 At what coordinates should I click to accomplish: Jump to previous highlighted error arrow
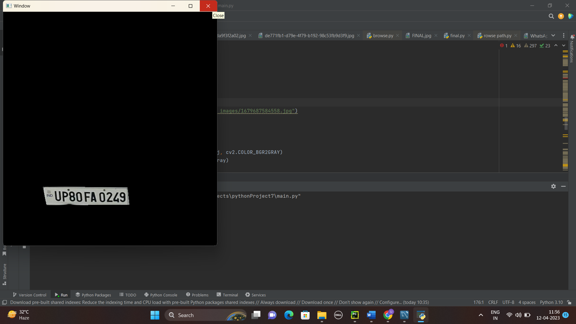click(556, 46)
